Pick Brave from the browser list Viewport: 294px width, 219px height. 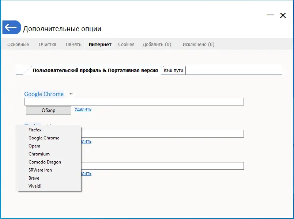[34, 178]
